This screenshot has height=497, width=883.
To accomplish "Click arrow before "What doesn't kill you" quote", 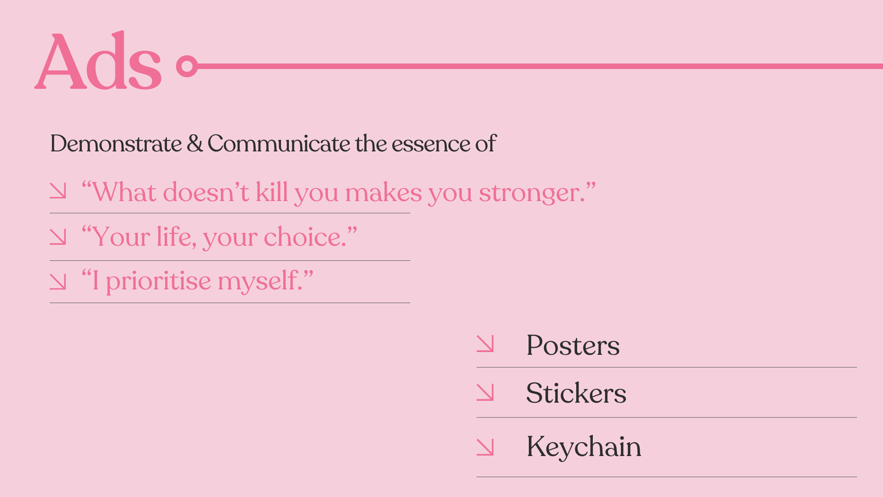I will click(x=58, y=191).
